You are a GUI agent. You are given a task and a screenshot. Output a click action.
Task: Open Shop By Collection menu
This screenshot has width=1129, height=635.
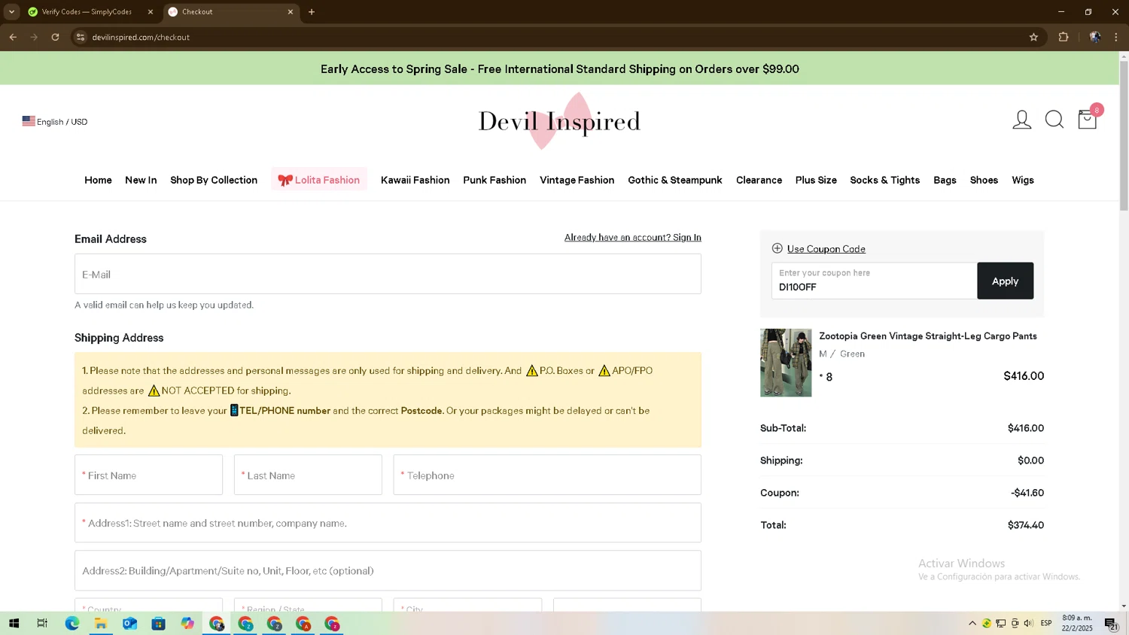tap(214, 180)
